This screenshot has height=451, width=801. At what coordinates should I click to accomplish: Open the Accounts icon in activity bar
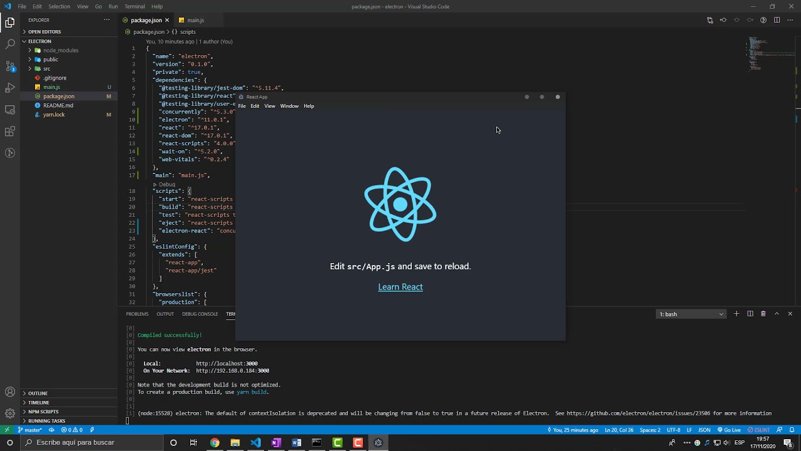[x=10, y=392]
